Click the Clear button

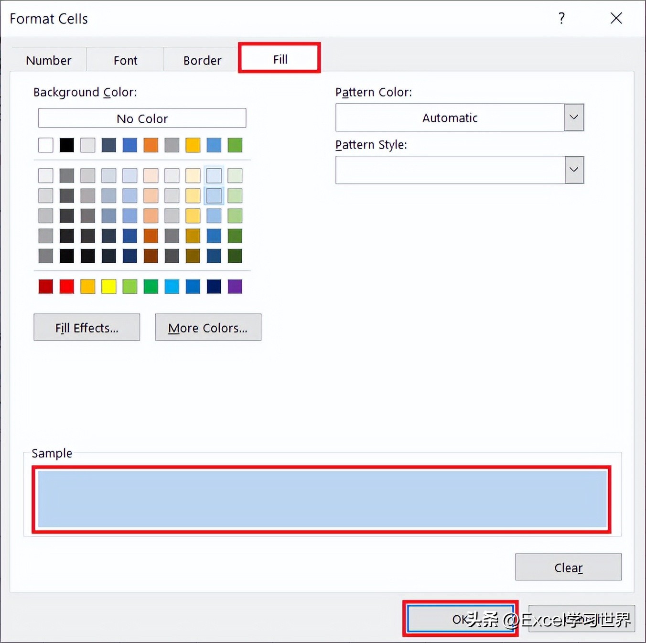pyautogui.click(x=568, y=567)
